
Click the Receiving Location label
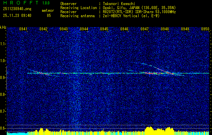79,8
